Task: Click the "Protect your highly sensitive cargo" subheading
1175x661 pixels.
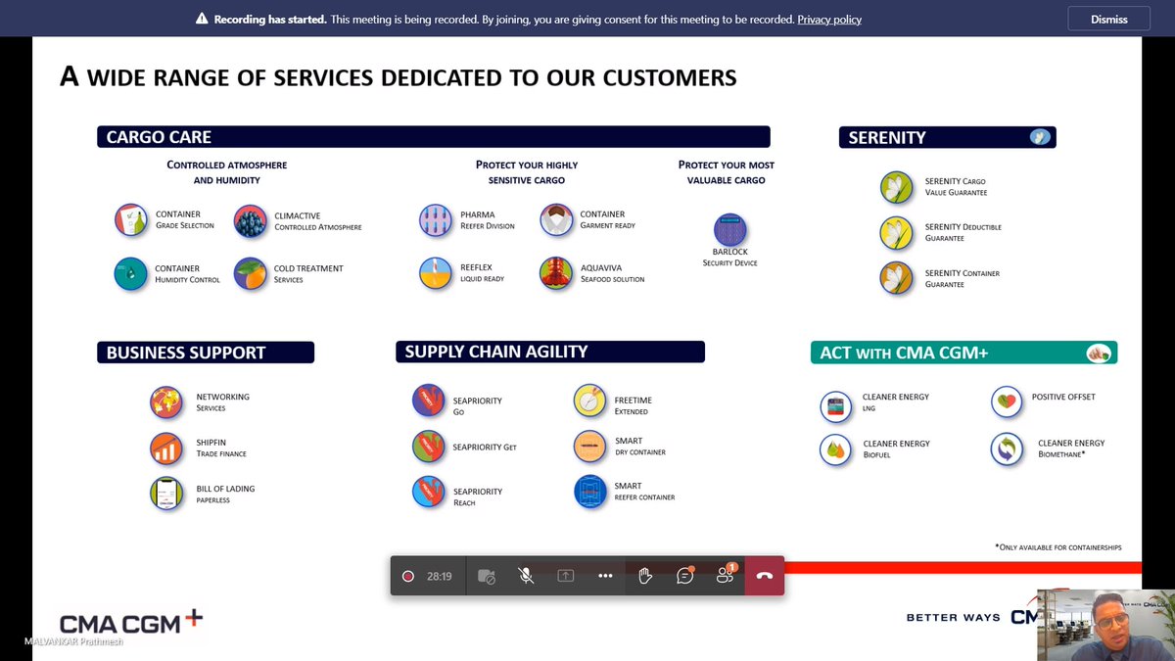Action: [527, 172]
